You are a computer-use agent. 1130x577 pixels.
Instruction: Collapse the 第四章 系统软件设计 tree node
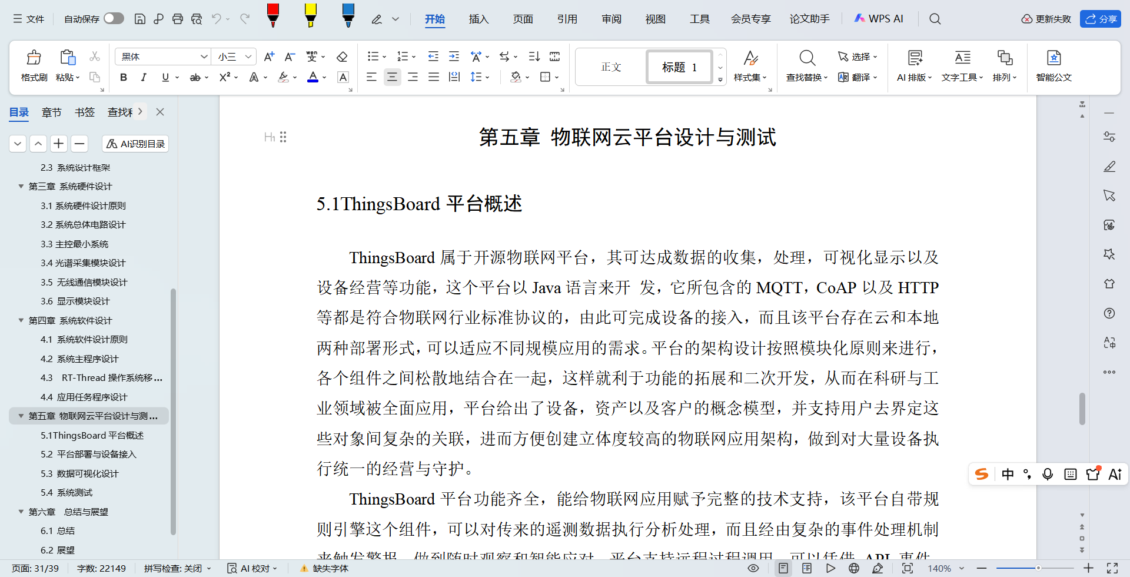[x=21, y=320]
